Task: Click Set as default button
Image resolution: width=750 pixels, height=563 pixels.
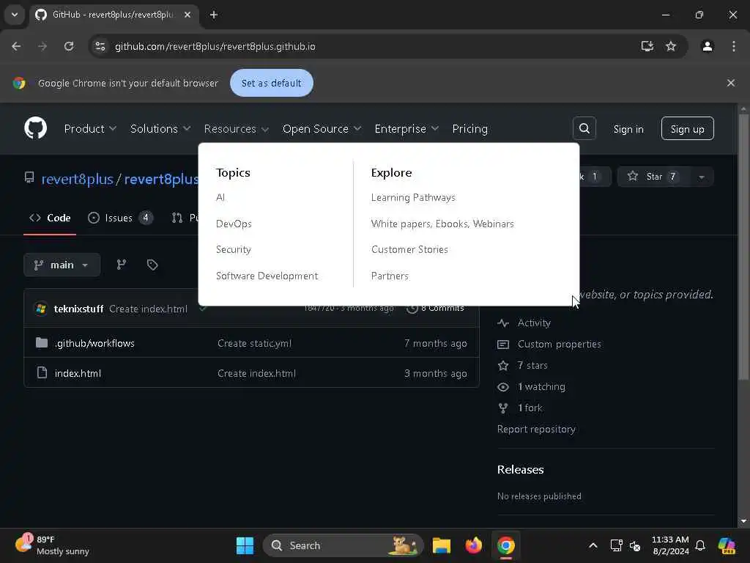Action: (271, 83)
